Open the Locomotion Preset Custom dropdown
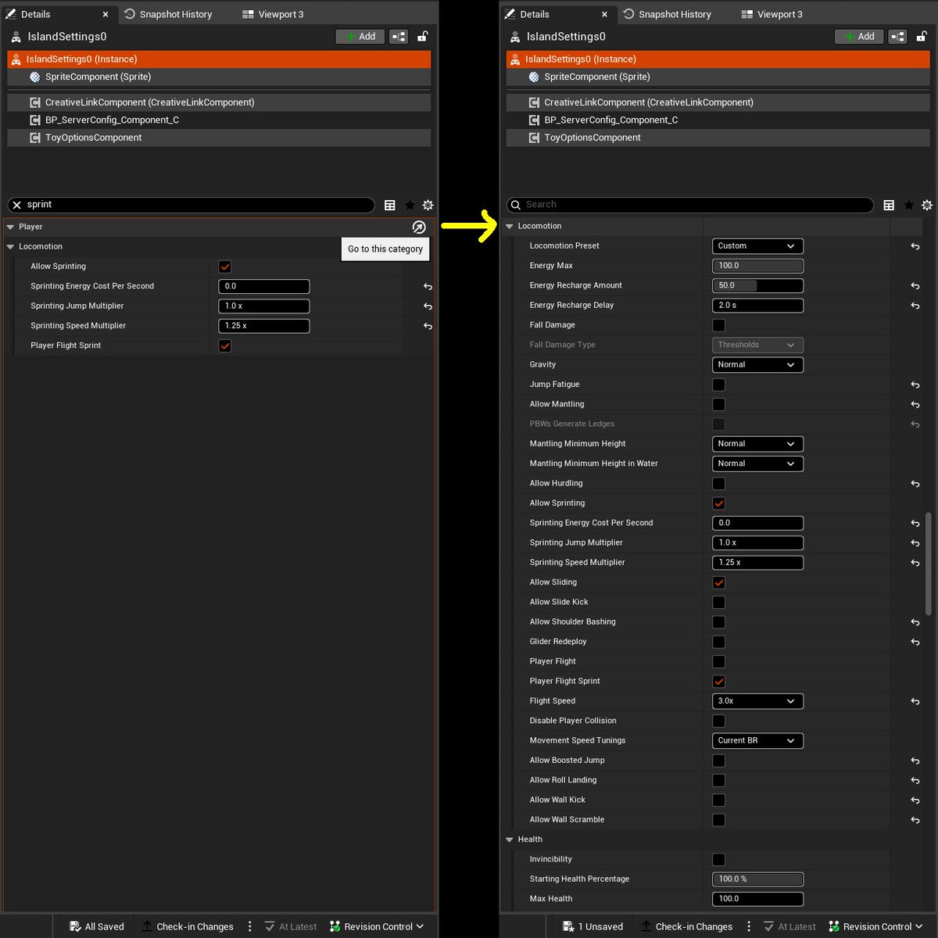Image resolution: width=938 pixels, height=938 pixels. [757, 246]
